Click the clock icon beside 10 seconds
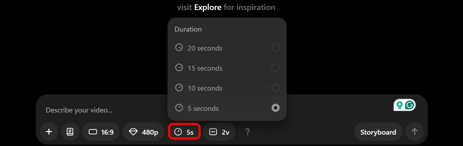Image resolution: width=463 pixels, height=146 pixels. [179, 88]
